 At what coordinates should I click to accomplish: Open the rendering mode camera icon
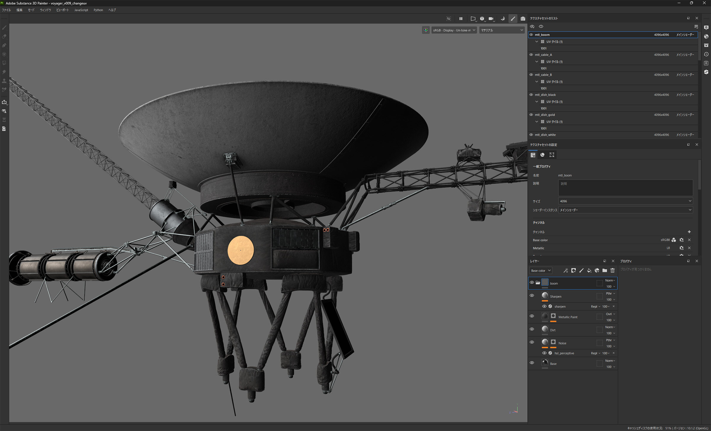(523, 19)
